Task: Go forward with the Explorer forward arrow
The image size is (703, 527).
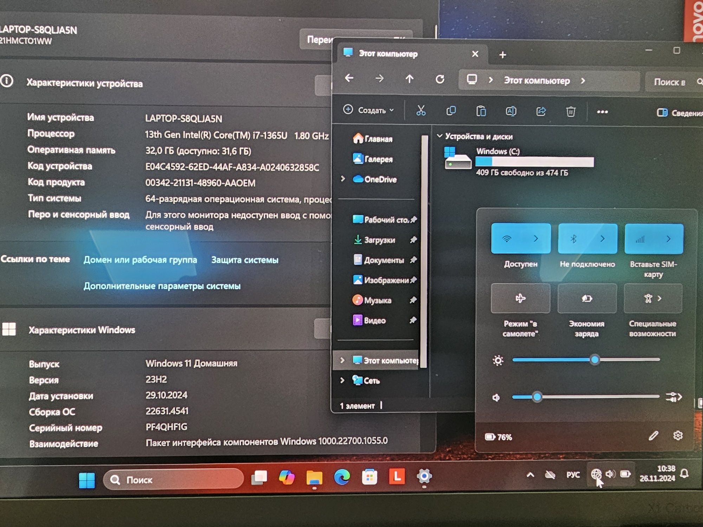Action: pos(379,78)
